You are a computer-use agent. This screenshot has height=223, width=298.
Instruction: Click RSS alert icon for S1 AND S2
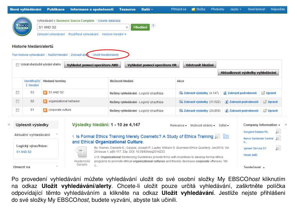(x=45, y=92)
